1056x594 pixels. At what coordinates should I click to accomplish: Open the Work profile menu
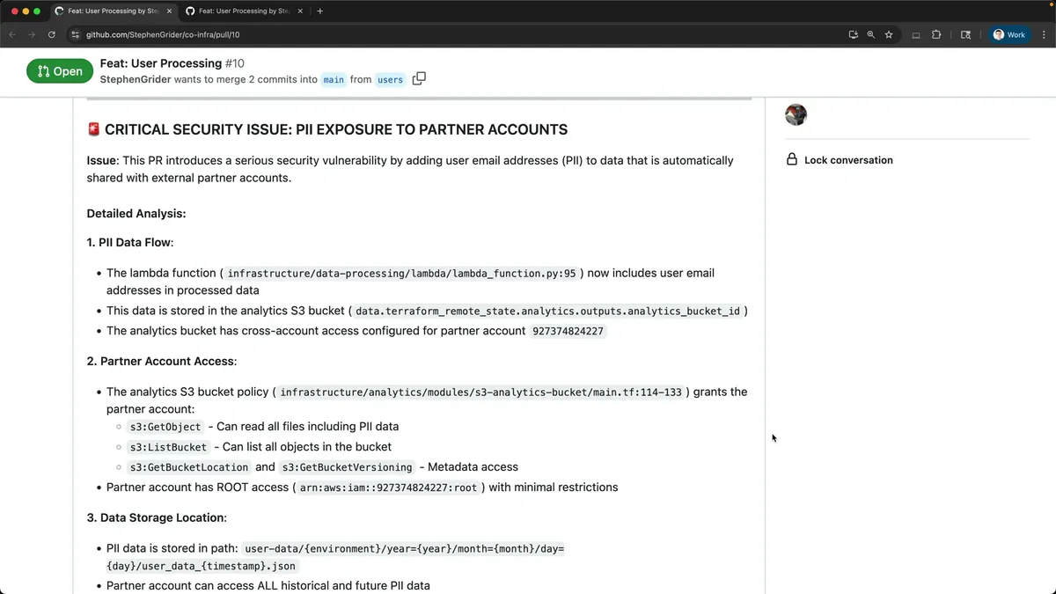coord(1009,35)
